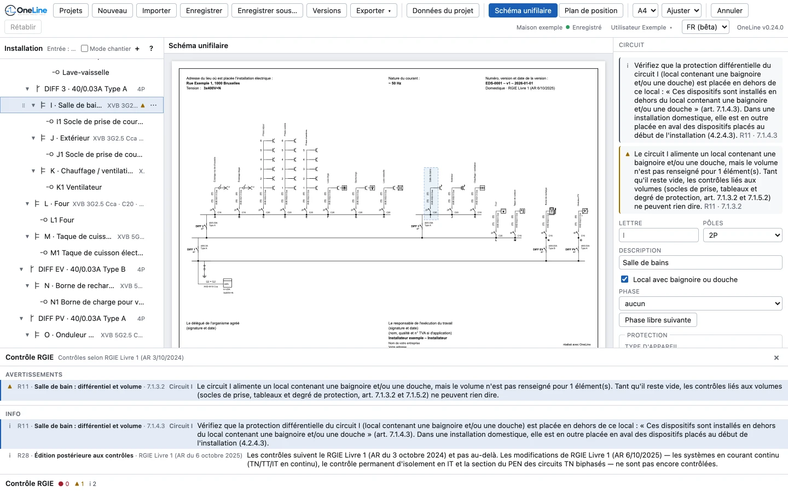
Task: Switch to Schéma unifilaire view
Action: click(523, 10)
